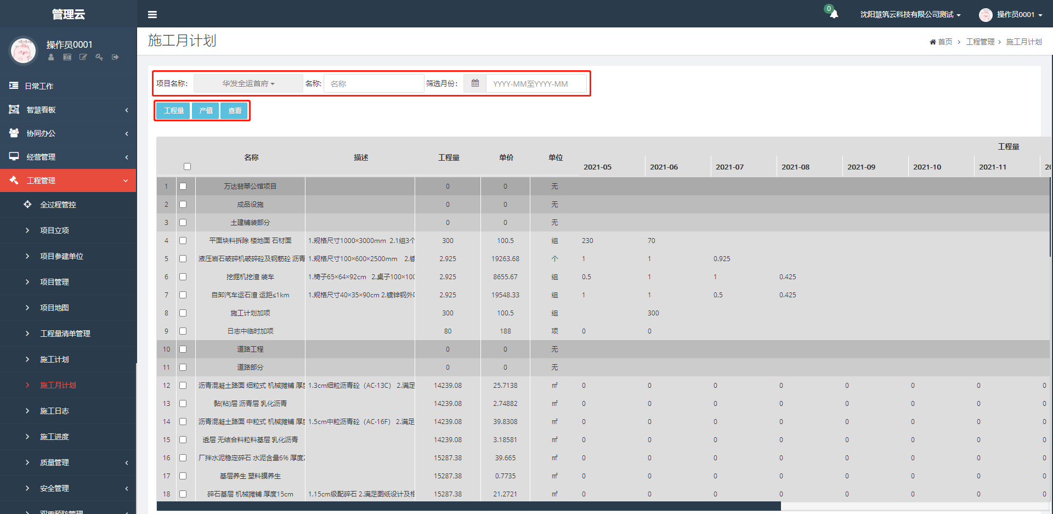Expand the 经营管理 menu chevron
The height and width of the screenshot is (514, 1053).
pyautogui.click(x=127, y=157)
